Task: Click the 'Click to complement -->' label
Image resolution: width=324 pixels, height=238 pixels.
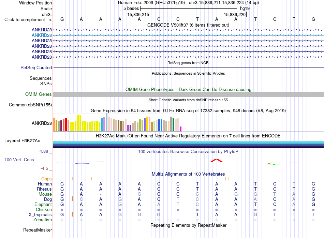Action: pyautogui.click(x=28, y=20)
